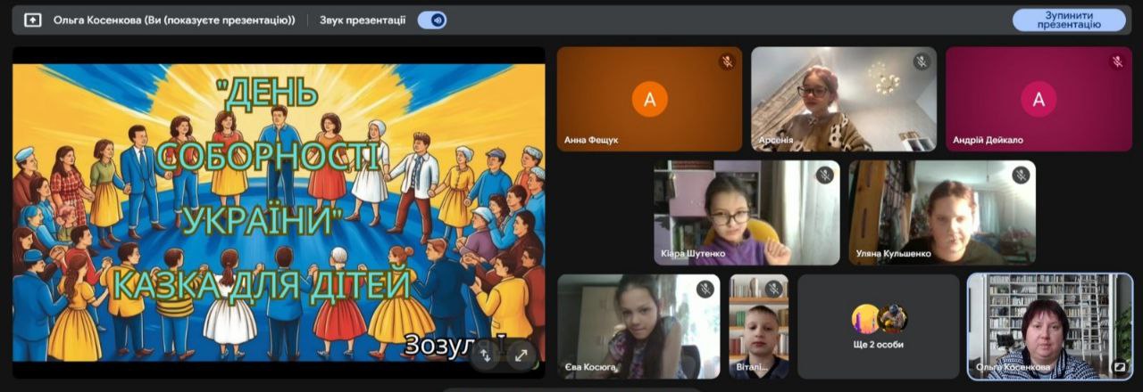
Task: Click muted mic icon on Анна Фещук tile
Action: [x=727, y=61]
